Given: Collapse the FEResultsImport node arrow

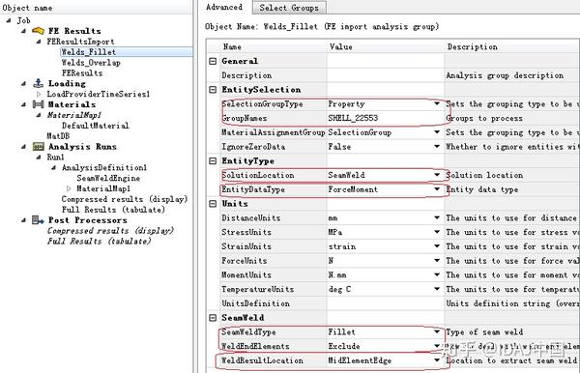Looking at the screenshot, I should pyautogui.click(x=39, y=42).
